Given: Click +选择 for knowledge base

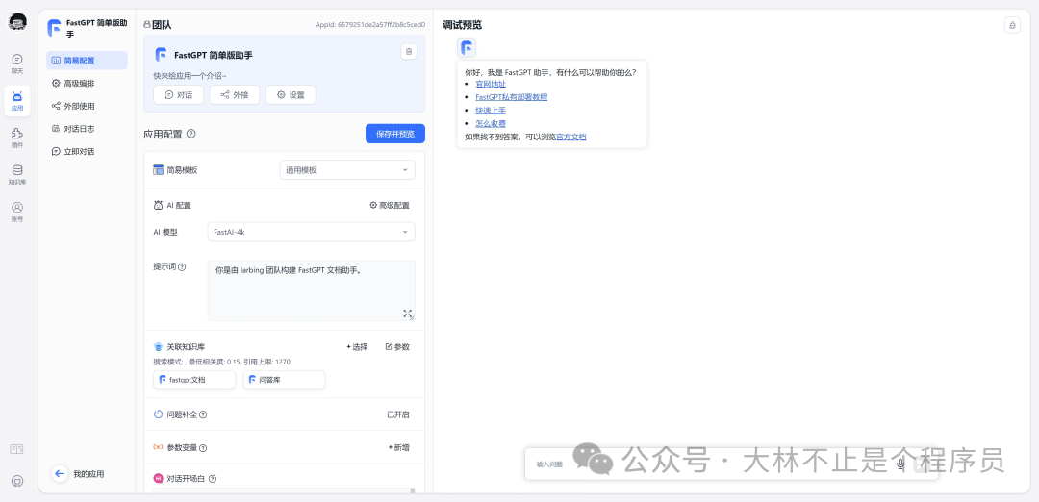Looking at the screenshot, I should pos(357,347).
